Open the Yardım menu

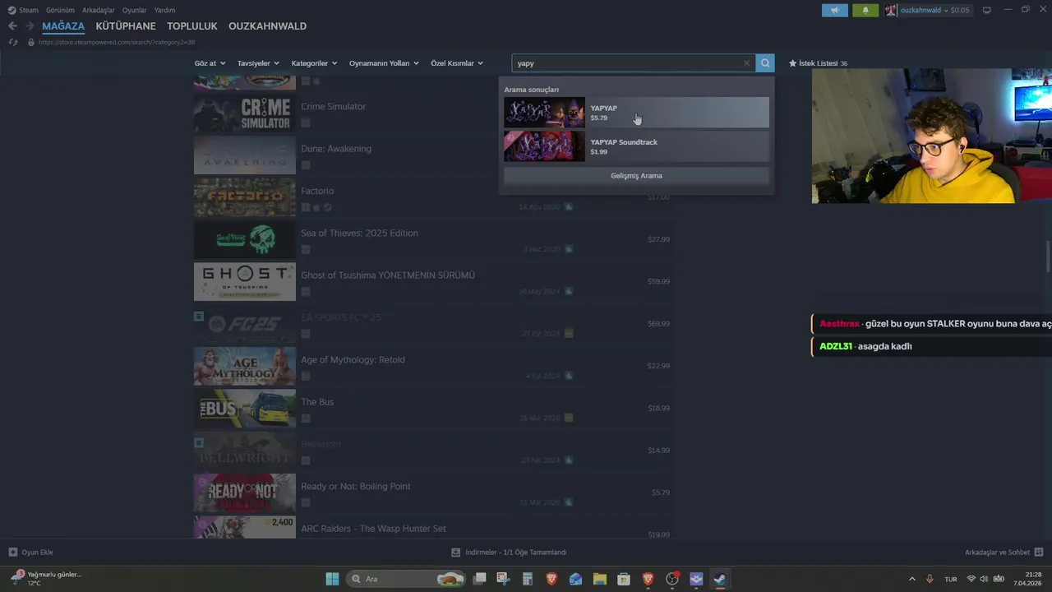point(164,10)
